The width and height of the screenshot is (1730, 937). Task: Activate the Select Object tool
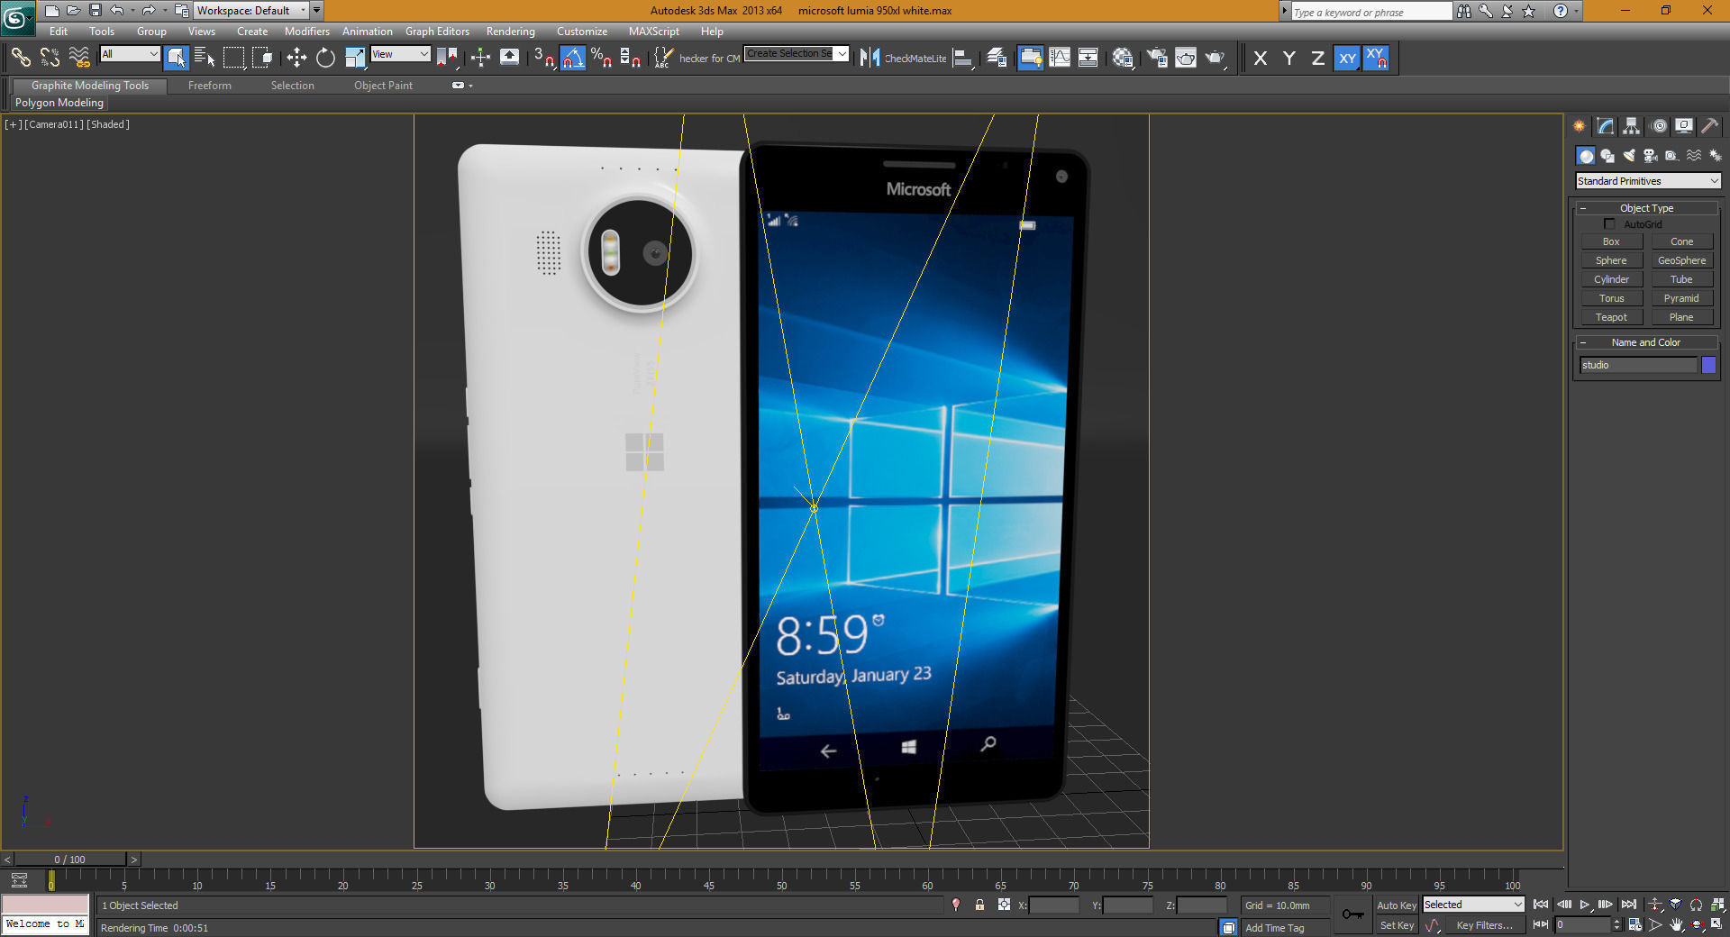(x=177, y=58)
